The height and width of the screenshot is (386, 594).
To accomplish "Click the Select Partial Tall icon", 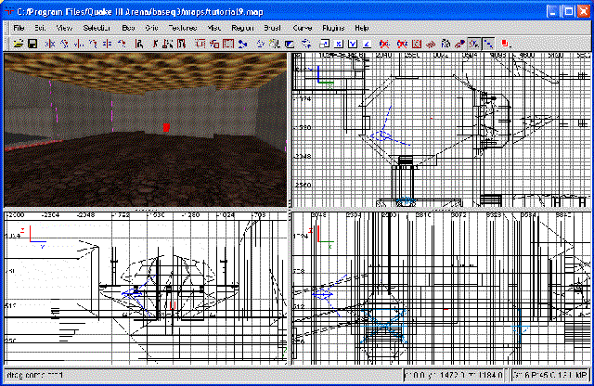I will click(168, 44).
